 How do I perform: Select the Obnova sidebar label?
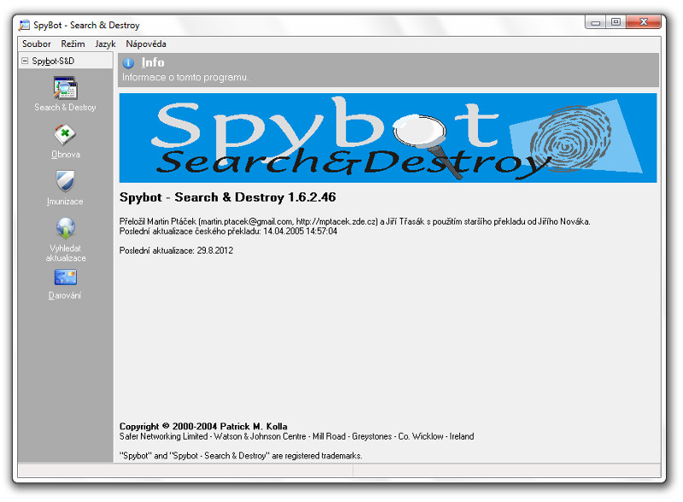click(x=66, y=155)
